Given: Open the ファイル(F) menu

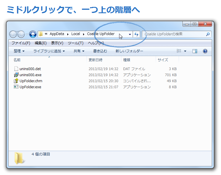Looking at the screenshot, I should tap(21, 43).
